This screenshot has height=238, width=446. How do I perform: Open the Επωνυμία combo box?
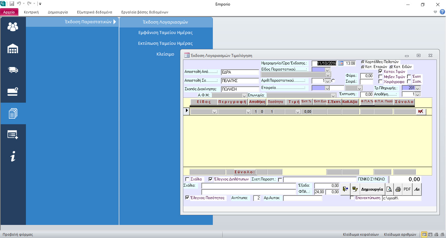pos(333,95)
